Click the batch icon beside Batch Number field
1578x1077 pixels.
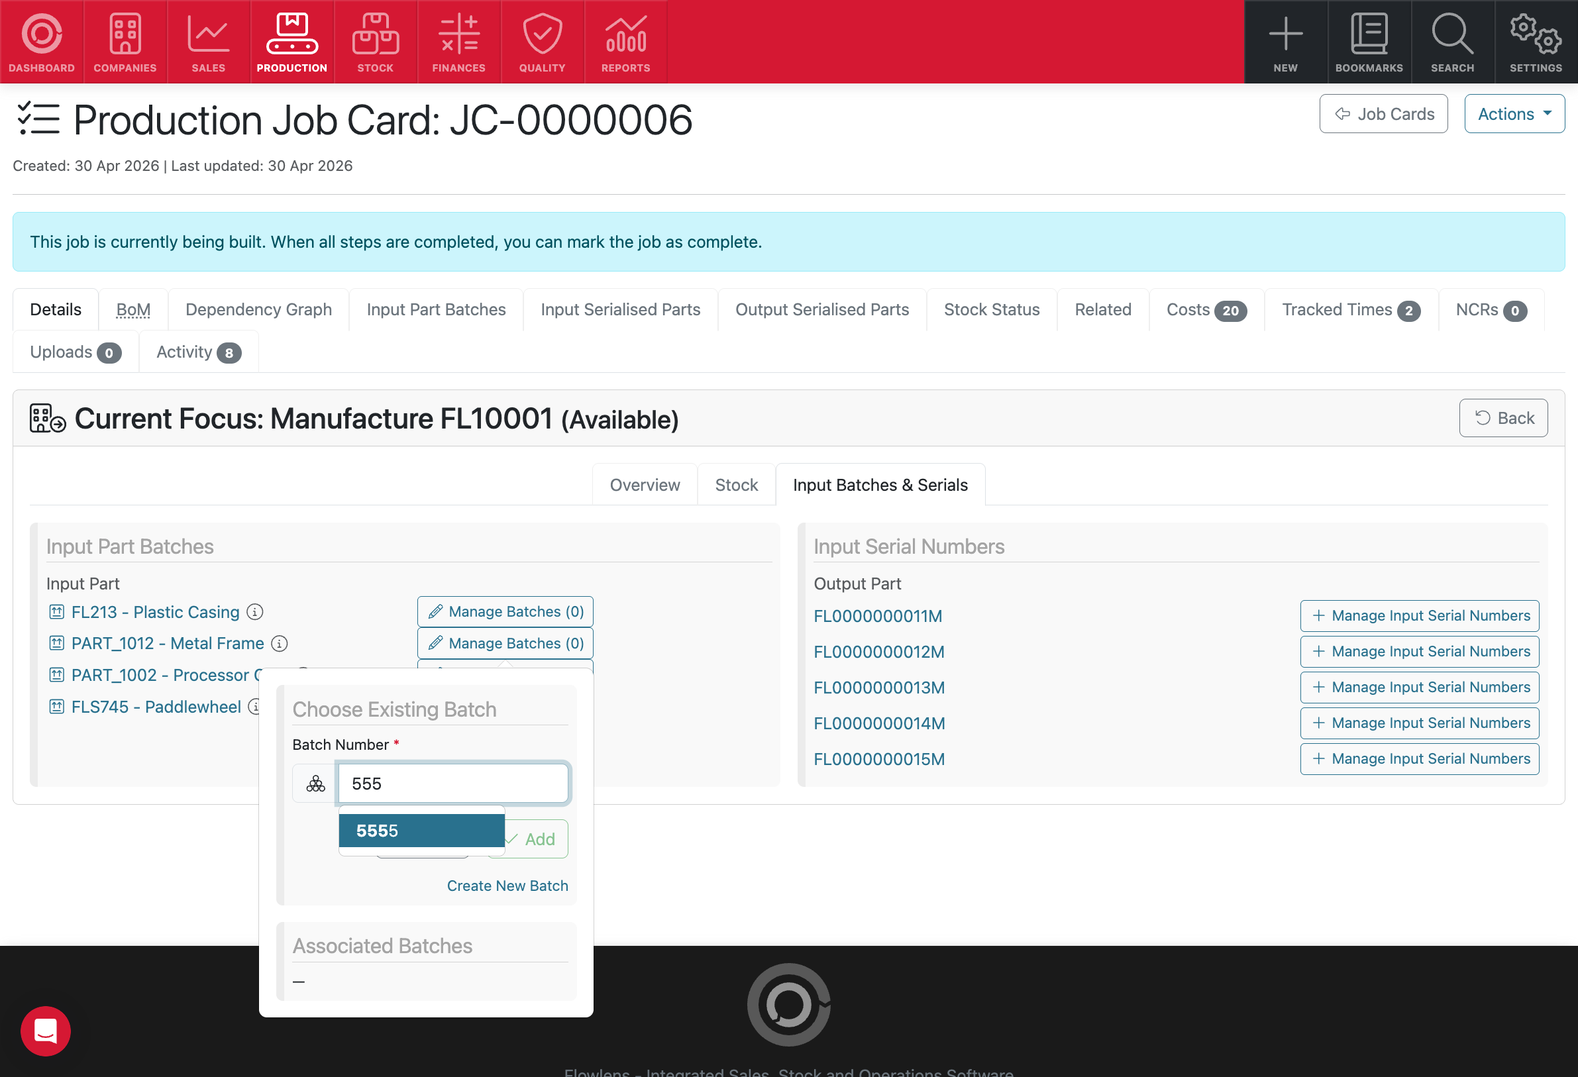(x=316, y=784)
